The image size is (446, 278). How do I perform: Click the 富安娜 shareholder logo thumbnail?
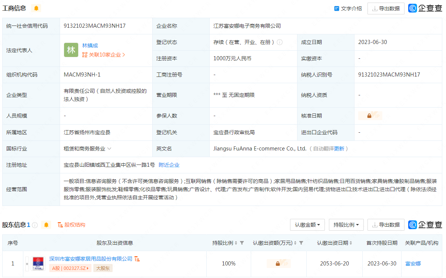(38, 264)
